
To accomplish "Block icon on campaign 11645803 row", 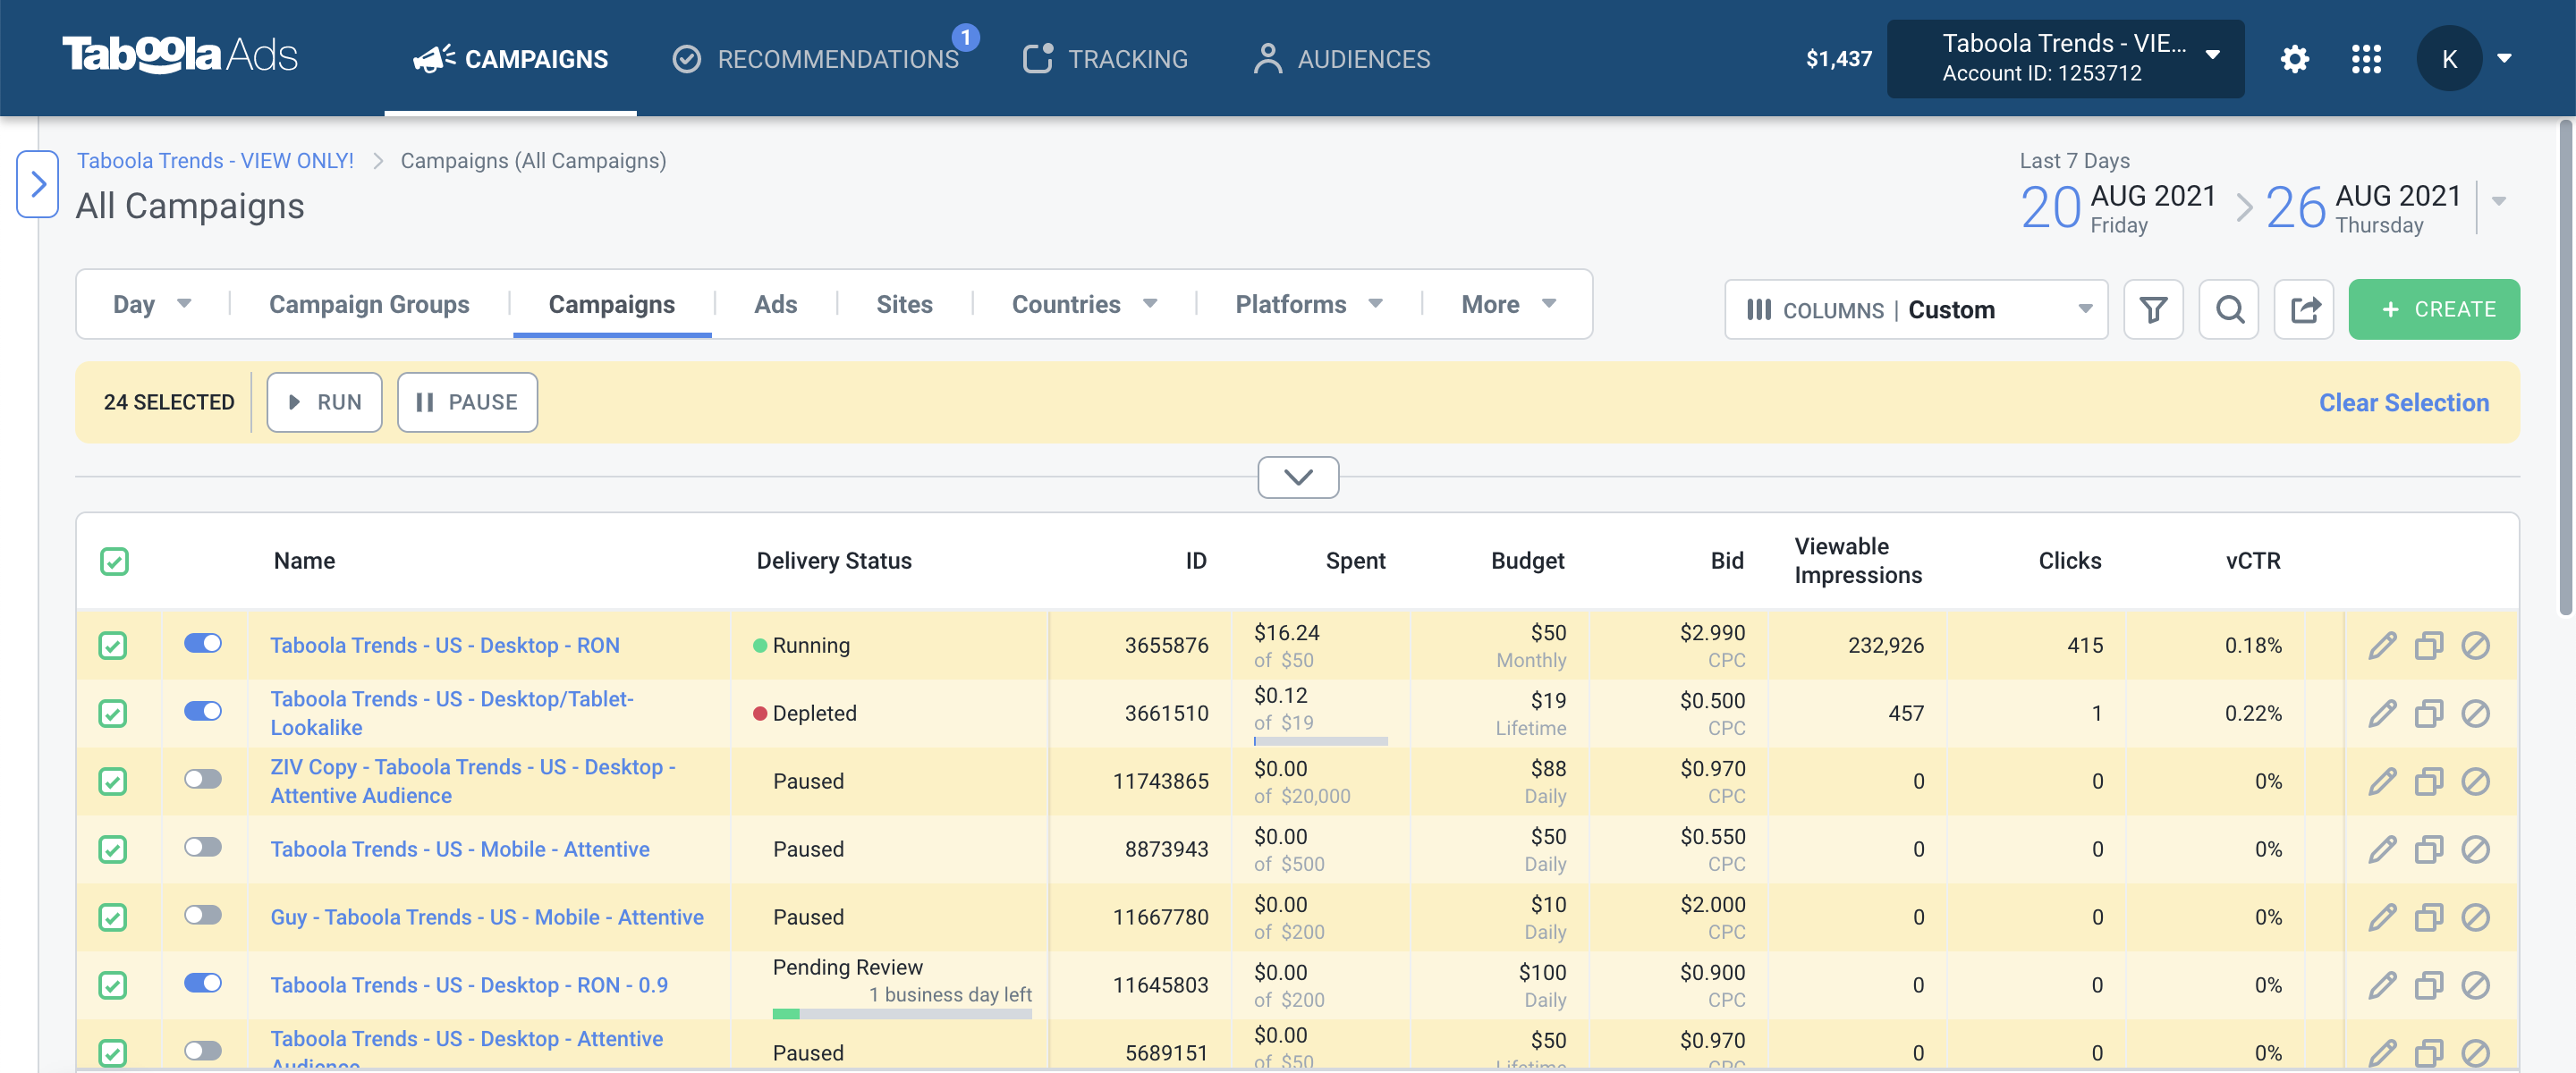I will (x=2475, y=985).
